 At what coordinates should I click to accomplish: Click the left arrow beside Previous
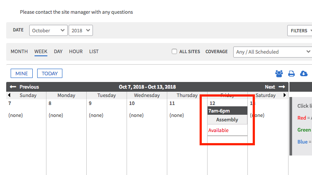(13, 87)
